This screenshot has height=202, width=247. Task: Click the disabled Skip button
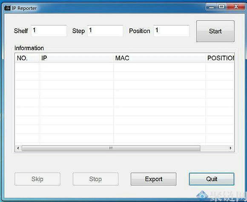(37, 179)
